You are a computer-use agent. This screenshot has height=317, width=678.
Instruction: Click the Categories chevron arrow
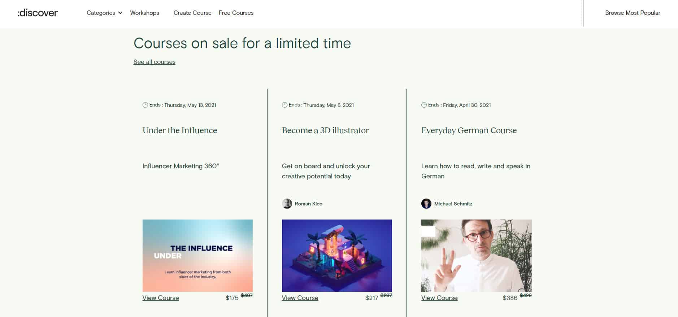pos(120,13)
